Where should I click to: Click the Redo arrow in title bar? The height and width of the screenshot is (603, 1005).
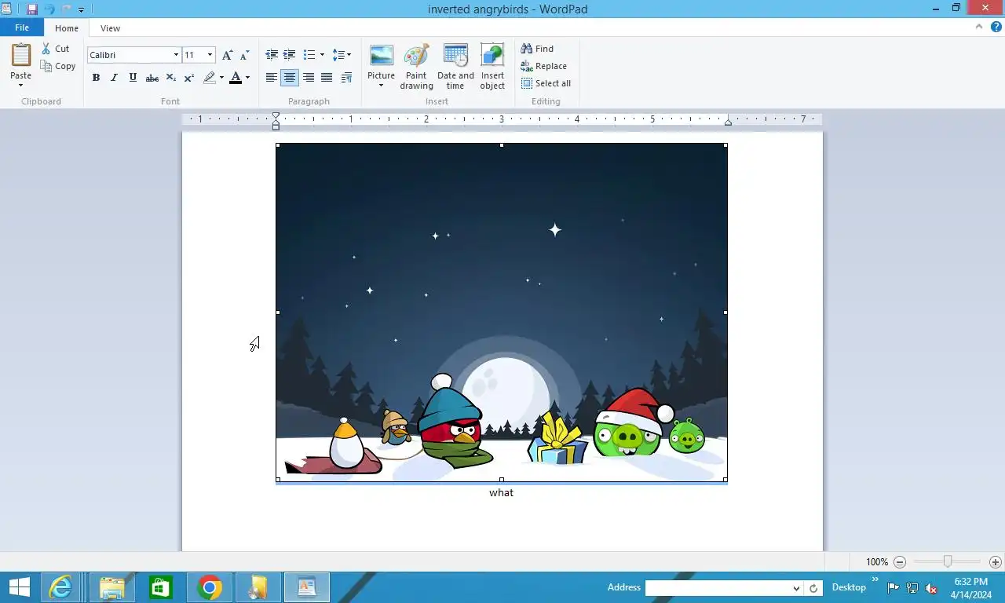pyautogui.click(x=67, y=9)
